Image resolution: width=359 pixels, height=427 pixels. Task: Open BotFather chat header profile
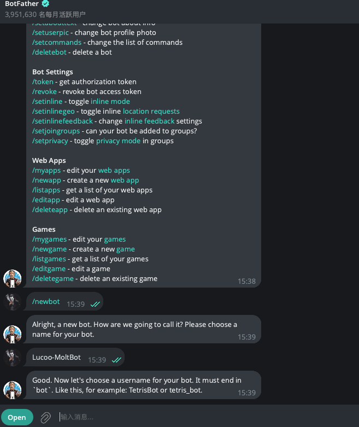coord(22,4)
